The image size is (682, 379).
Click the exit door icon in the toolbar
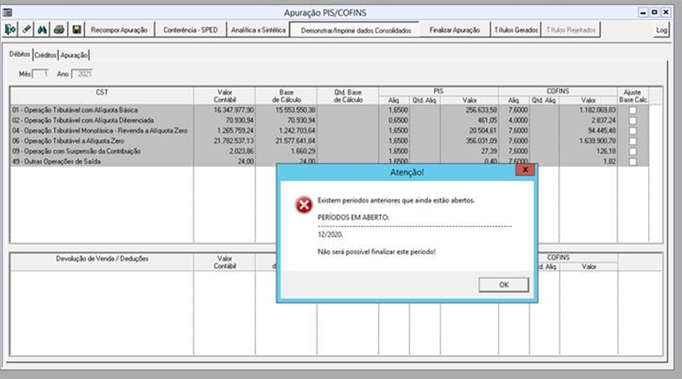pos(10,29)
